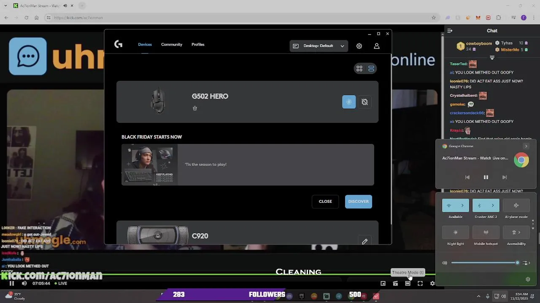The image size is (540, 303).
Task: Click the shop basket icon under G502 HERO
Action: tap(194, 108)
